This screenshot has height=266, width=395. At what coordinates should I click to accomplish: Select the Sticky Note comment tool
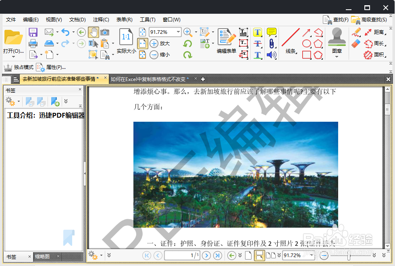272,32
